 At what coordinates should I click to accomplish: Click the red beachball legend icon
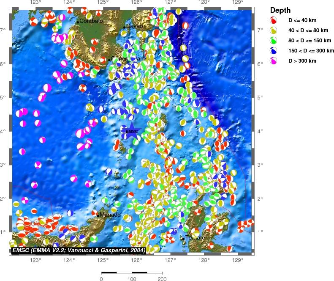[x=274, y=20]
